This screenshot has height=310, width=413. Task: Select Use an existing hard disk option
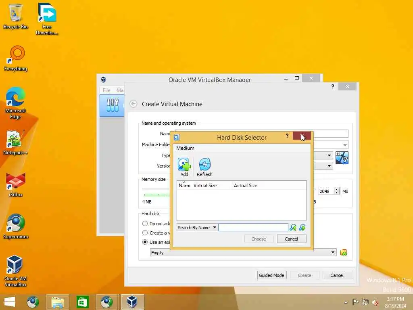145,242
